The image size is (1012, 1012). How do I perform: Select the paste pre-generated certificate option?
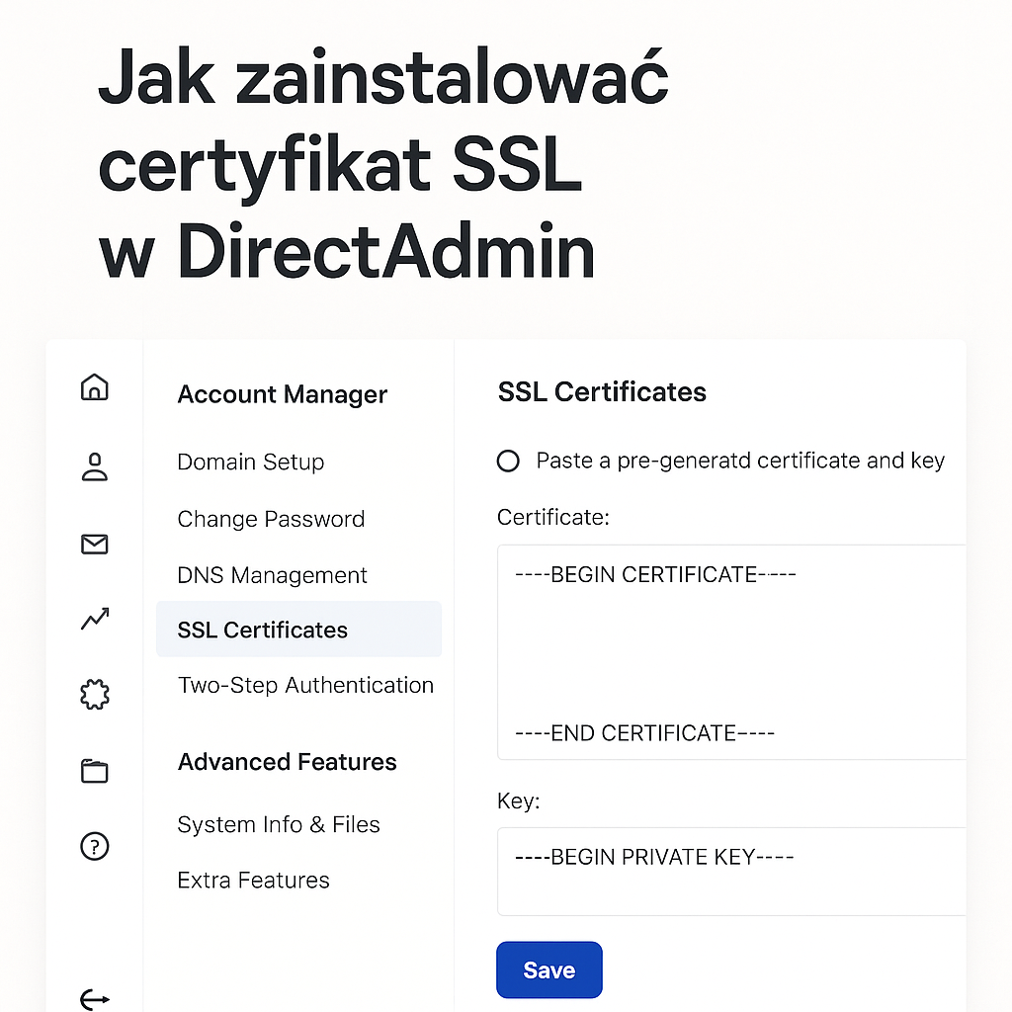tap(508, 462)
